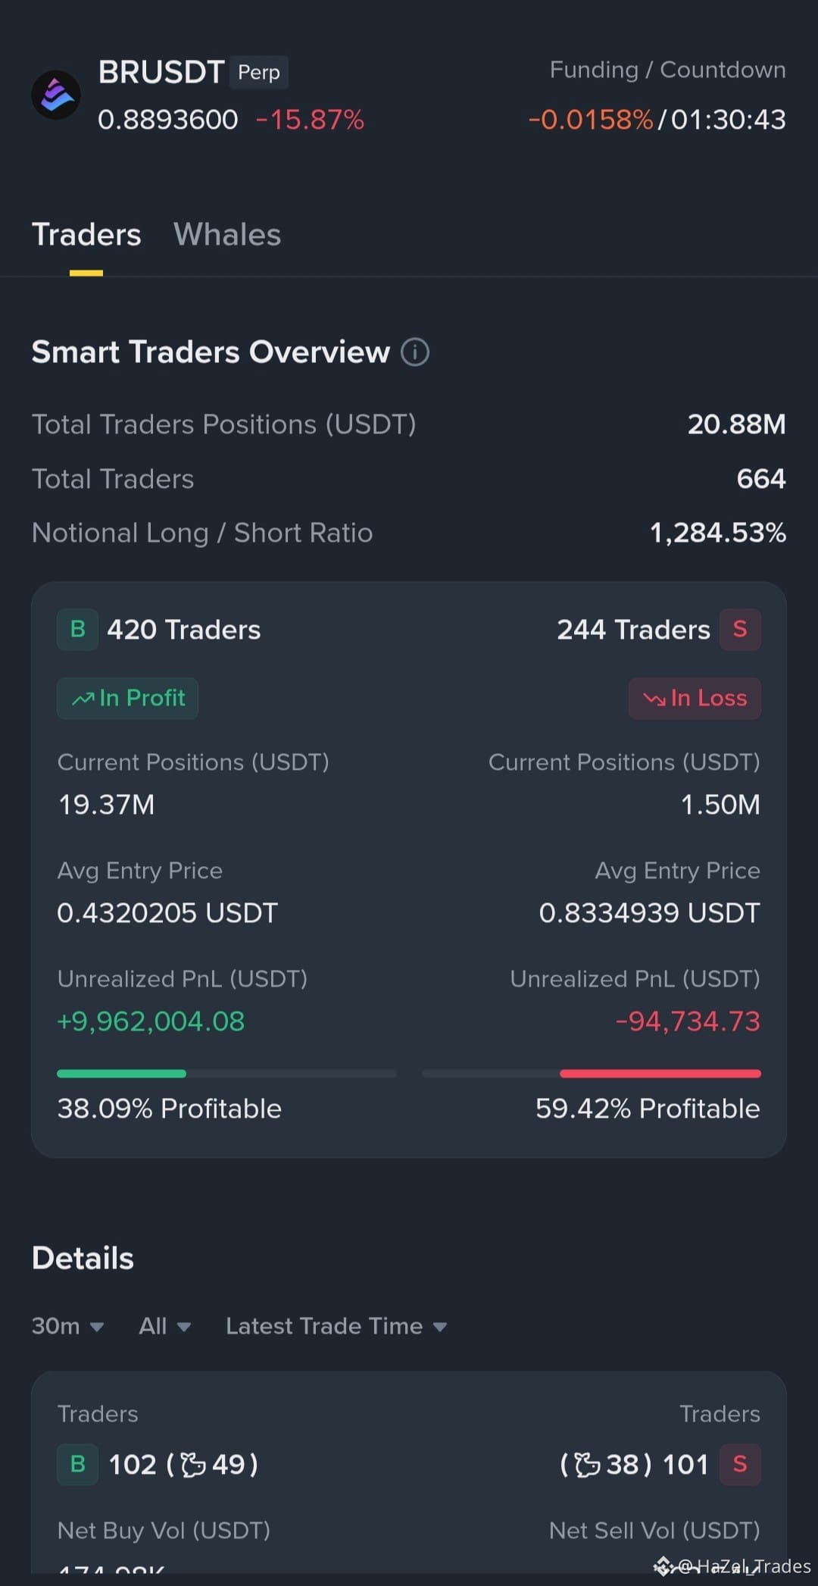Tap the BRUSDT pair name

tap(161, 73)
